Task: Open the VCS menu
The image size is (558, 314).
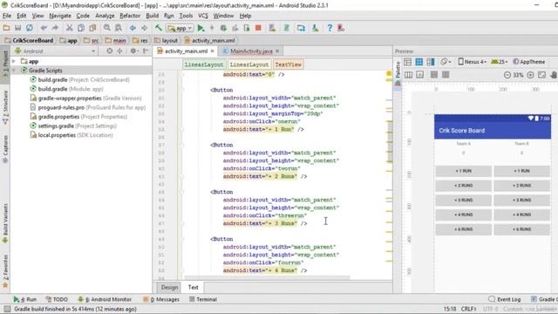Action: point(203,16)
